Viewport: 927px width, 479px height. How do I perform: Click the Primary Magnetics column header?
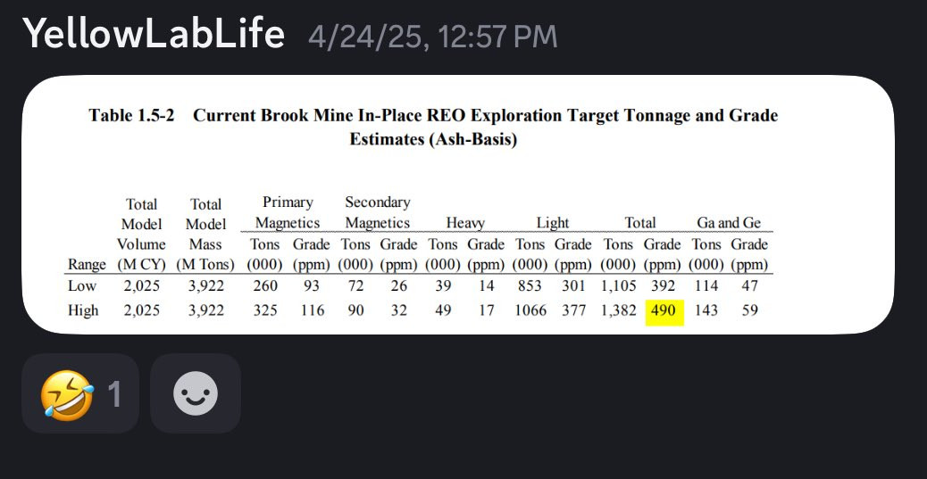coord(288,212)
